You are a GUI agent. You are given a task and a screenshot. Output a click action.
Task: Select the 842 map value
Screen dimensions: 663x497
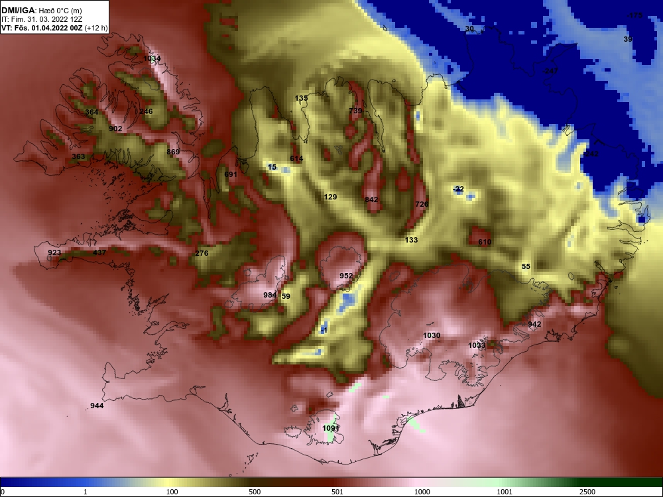coord(371,199)
